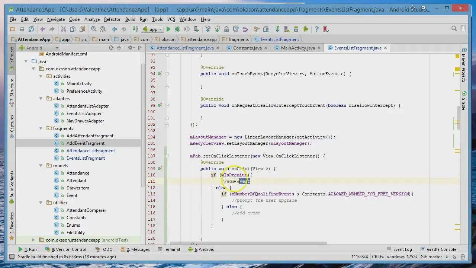Screen dimensions: 476x268
Task: Open the Refactor menu
Action: 112,19
